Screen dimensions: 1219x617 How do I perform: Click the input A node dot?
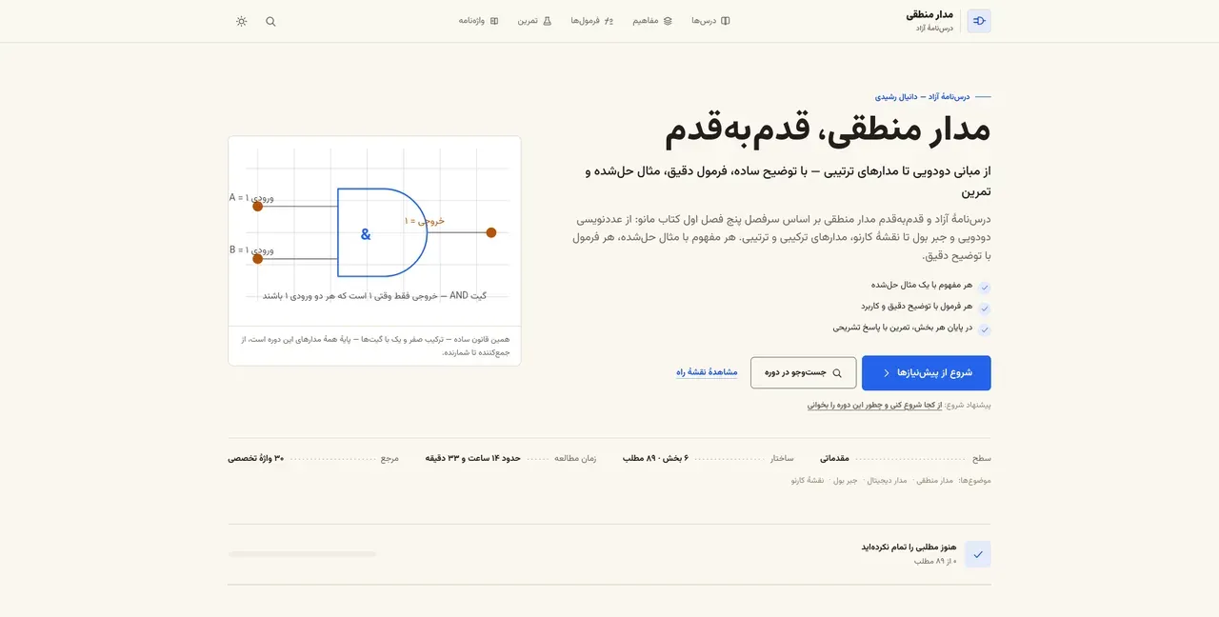click(257, 206)
